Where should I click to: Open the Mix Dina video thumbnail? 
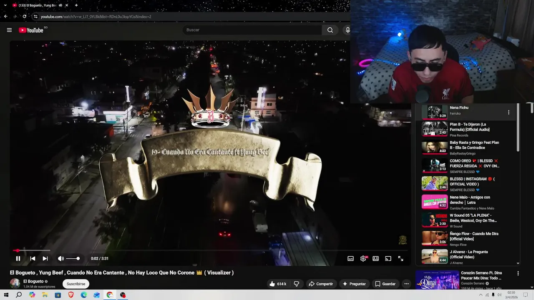437,280
